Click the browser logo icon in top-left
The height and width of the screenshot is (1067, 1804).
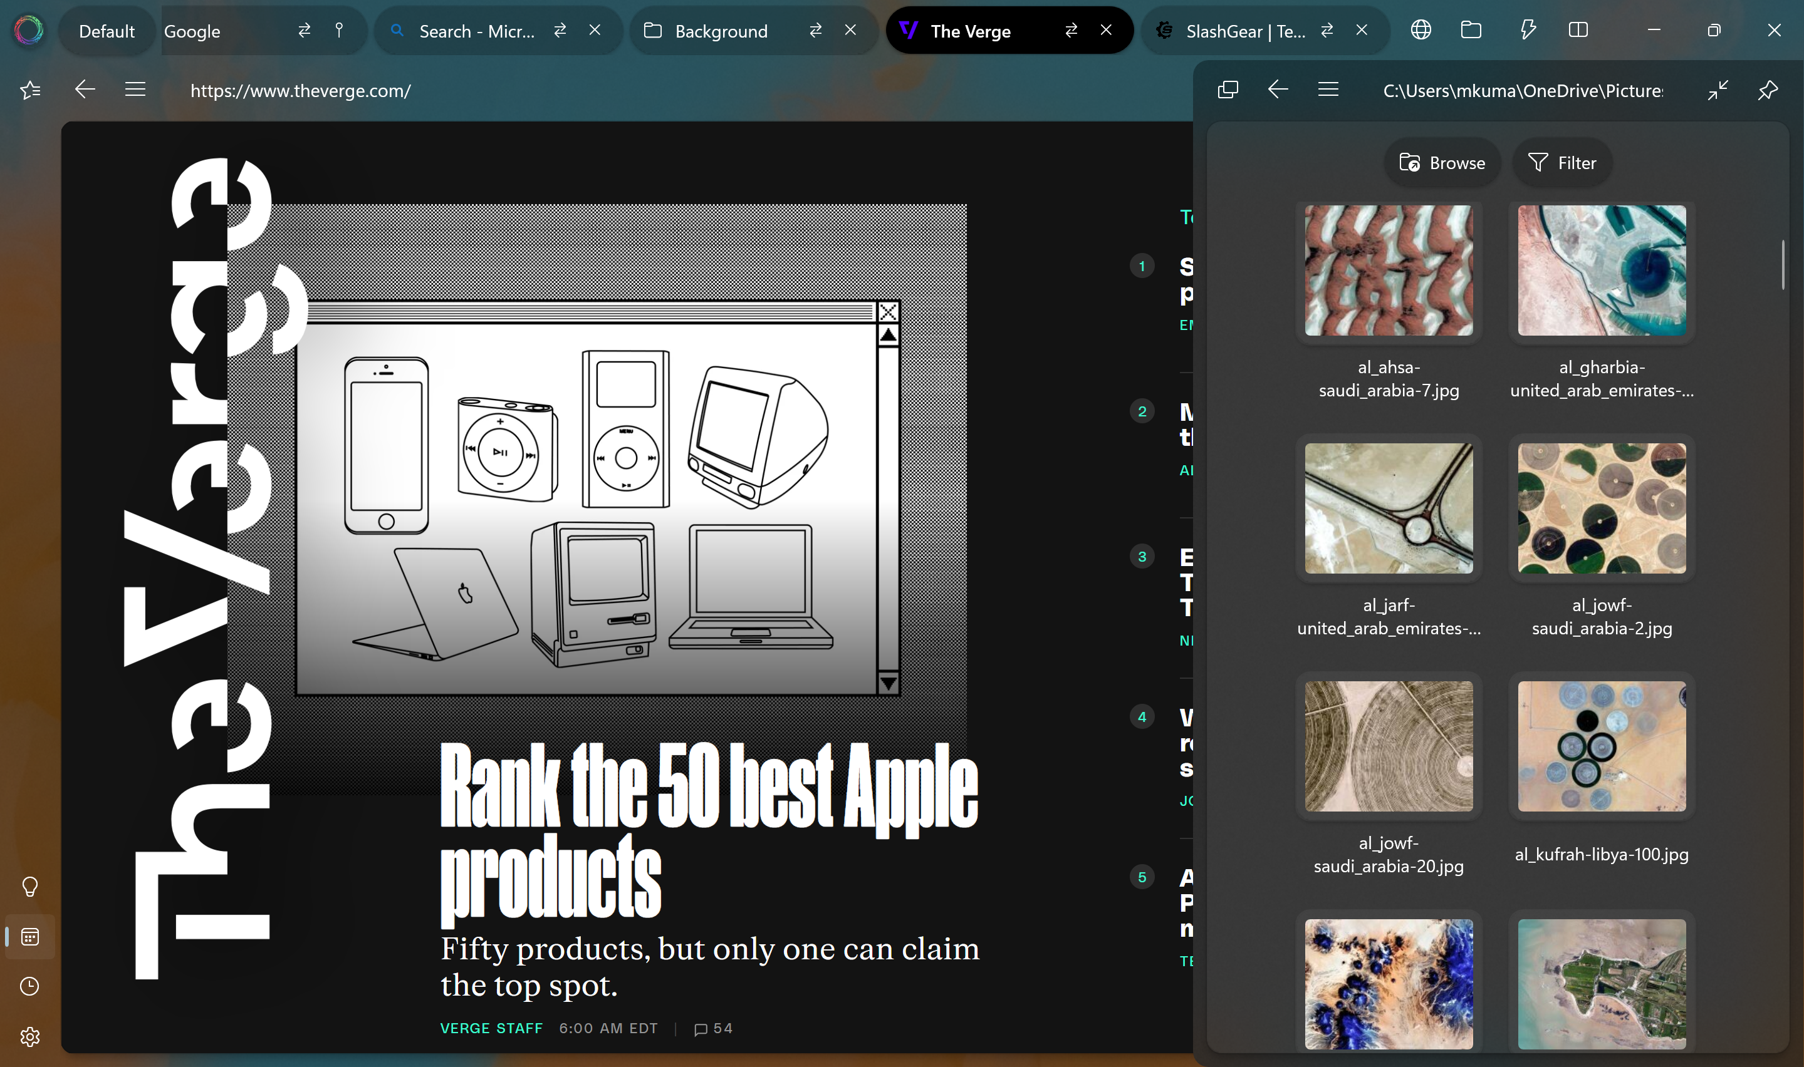[x=29, y=30]
